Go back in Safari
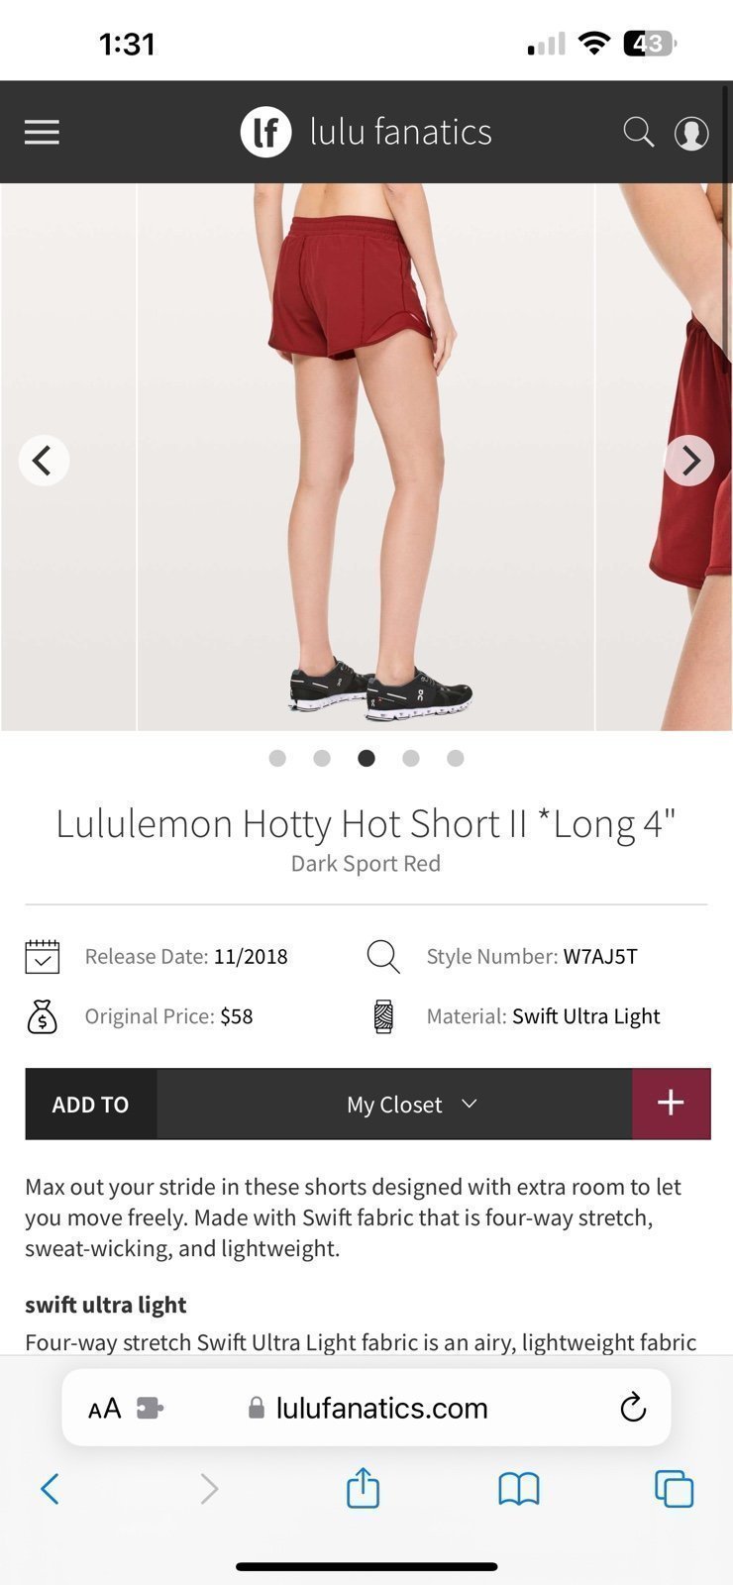Viewport: 733px width, 1585px height. coord(50,1488)
